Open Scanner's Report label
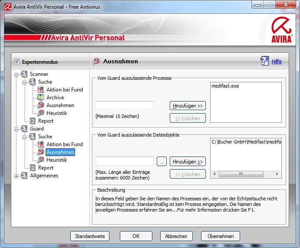Screen dimensions: 300x248 46,121
